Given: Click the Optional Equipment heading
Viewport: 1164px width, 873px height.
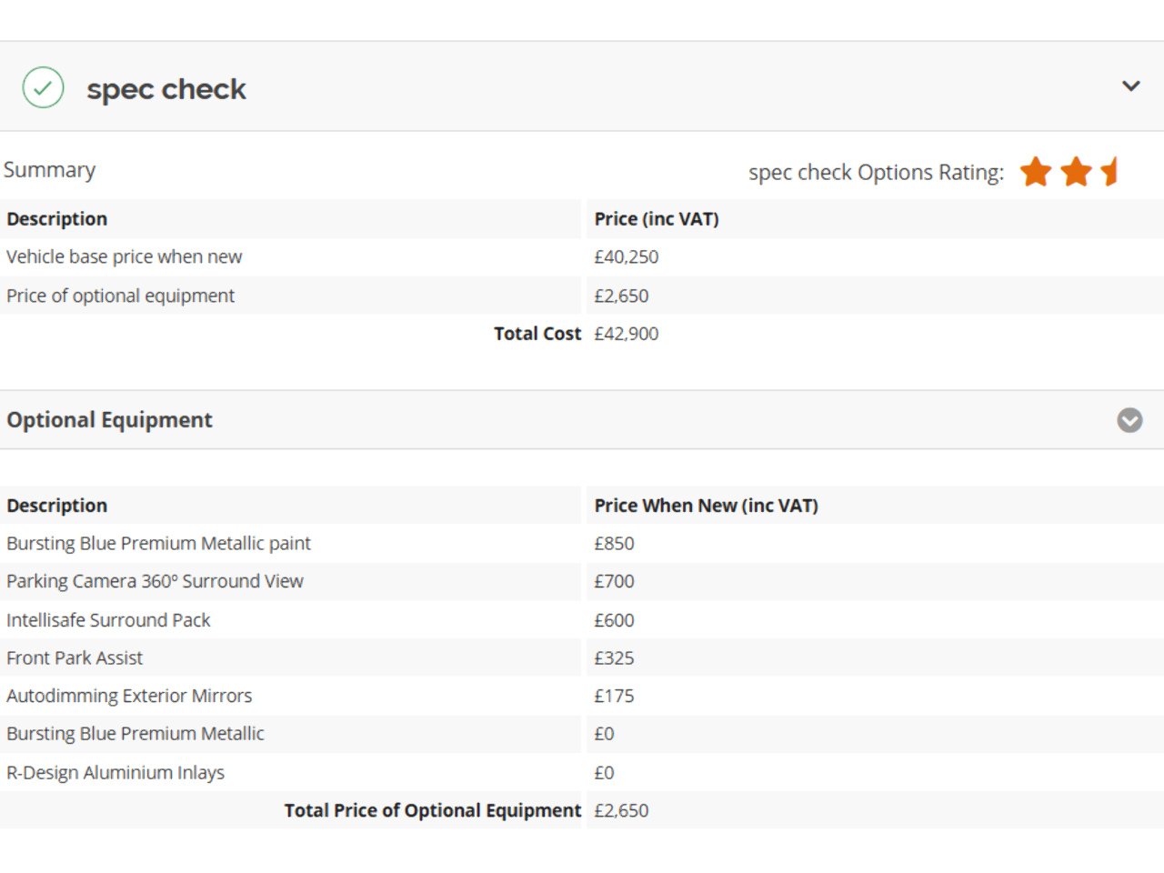Looking at the screenshot, I should pyautogui.click(x=109, y=420).
